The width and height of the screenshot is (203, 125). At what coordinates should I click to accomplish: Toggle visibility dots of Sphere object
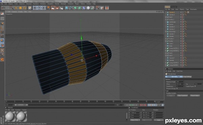coord(183,24)
